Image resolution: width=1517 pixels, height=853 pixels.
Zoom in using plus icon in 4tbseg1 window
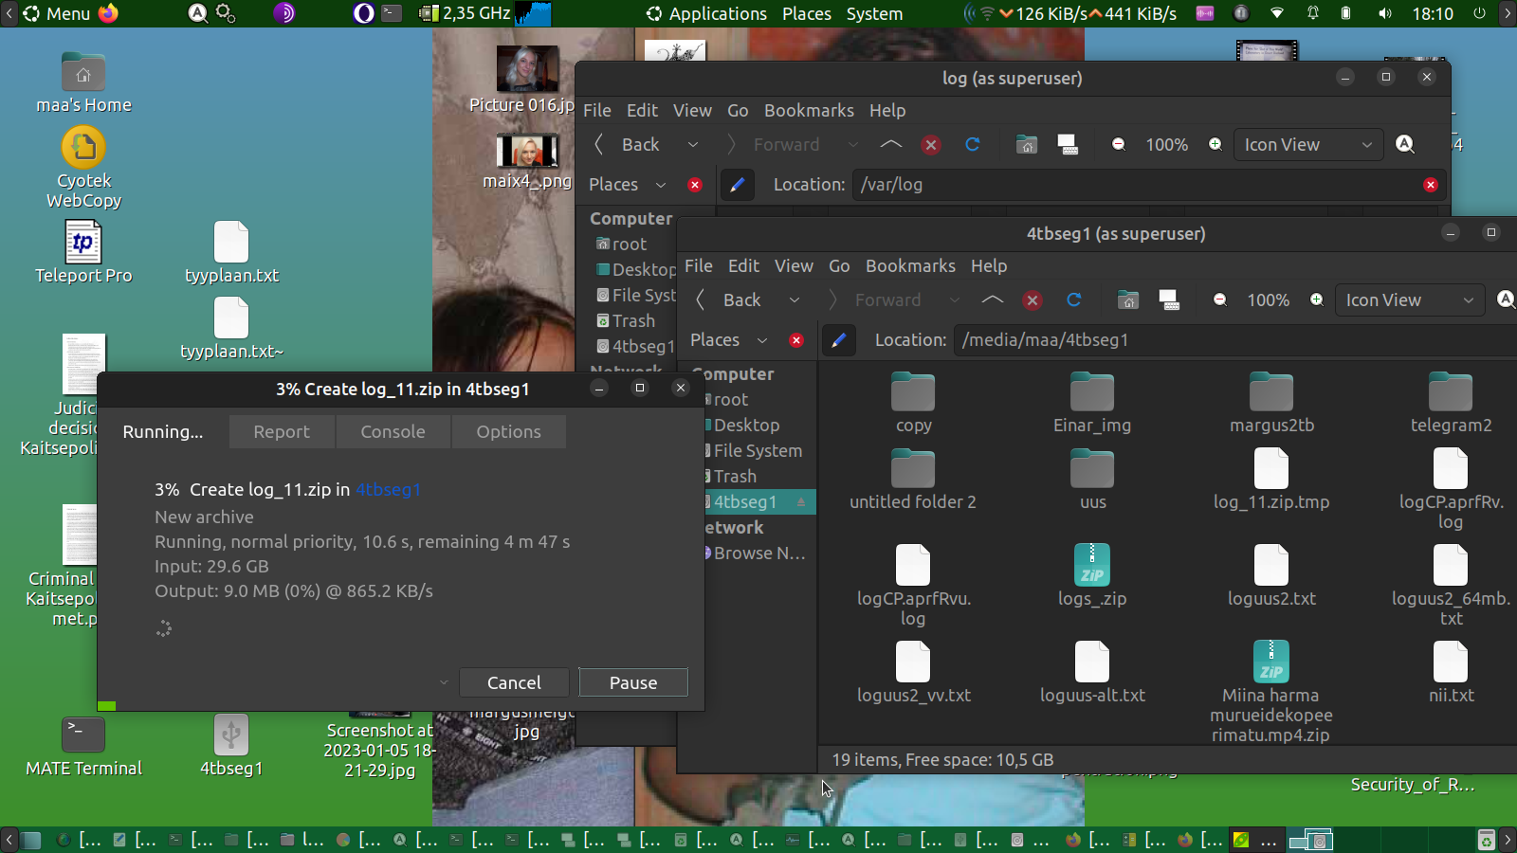pyautogui.click(x=1317, y=300)
